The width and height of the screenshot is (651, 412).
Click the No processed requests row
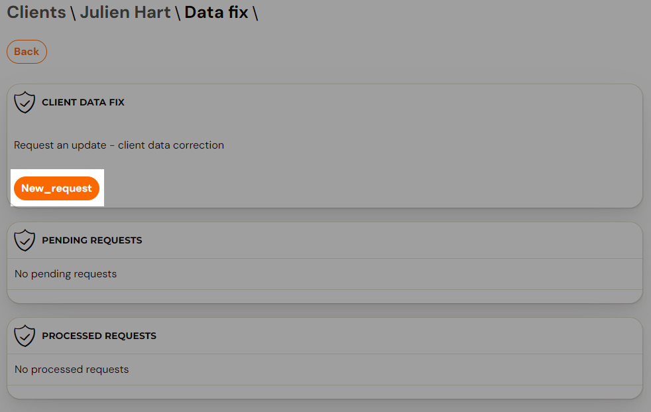click(325, 370)
